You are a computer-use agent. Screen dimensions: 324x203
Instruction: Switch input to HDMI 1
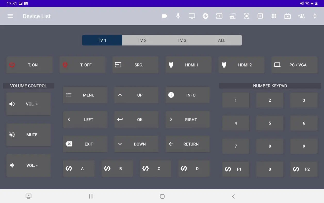189,65
